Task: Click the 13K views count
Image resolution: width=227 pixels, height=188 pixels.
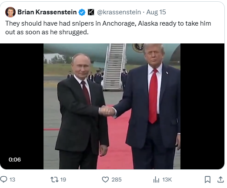Action: coord(167,180)
